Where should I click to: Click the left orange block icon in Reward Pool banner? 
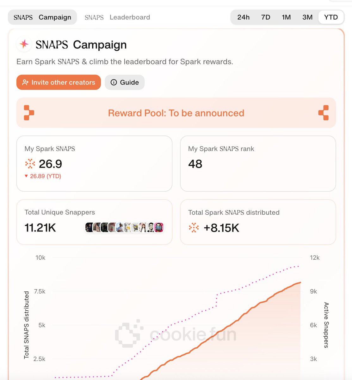29,113
